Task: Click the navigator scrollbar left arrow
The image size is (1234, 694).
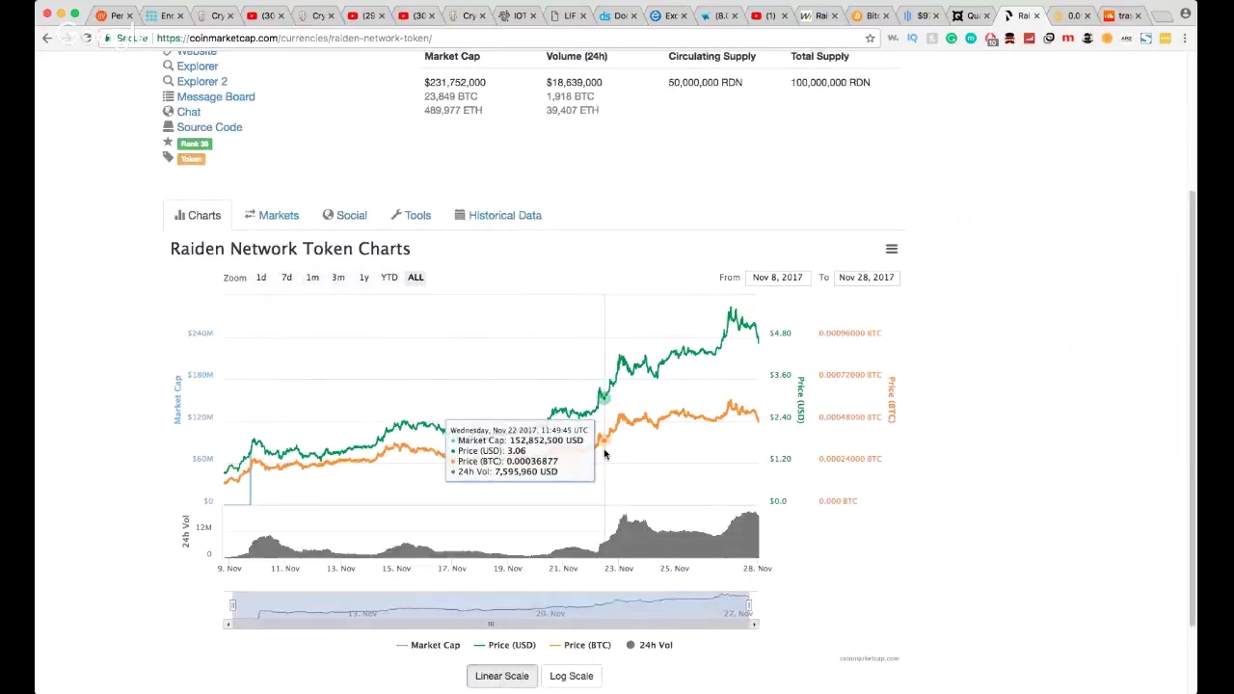Action: tap(228, 625)
